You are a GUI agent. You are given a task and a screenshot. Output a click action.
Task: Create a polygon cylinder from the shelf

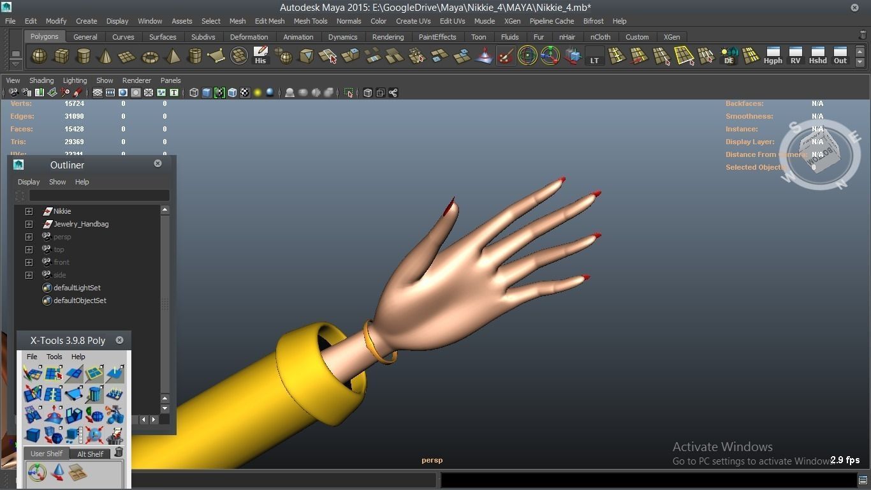[x=84, y=56]
